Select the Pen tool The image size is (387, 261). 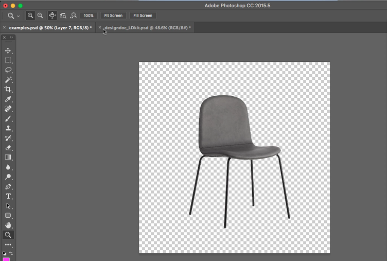pyautogui.click(x=8, y=187)
